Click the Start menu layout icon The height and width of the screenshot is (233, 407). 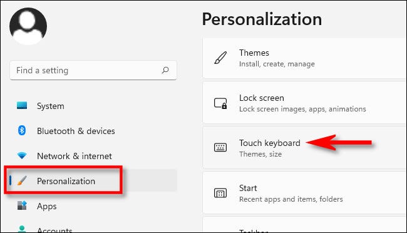click(x=220, y=193)
